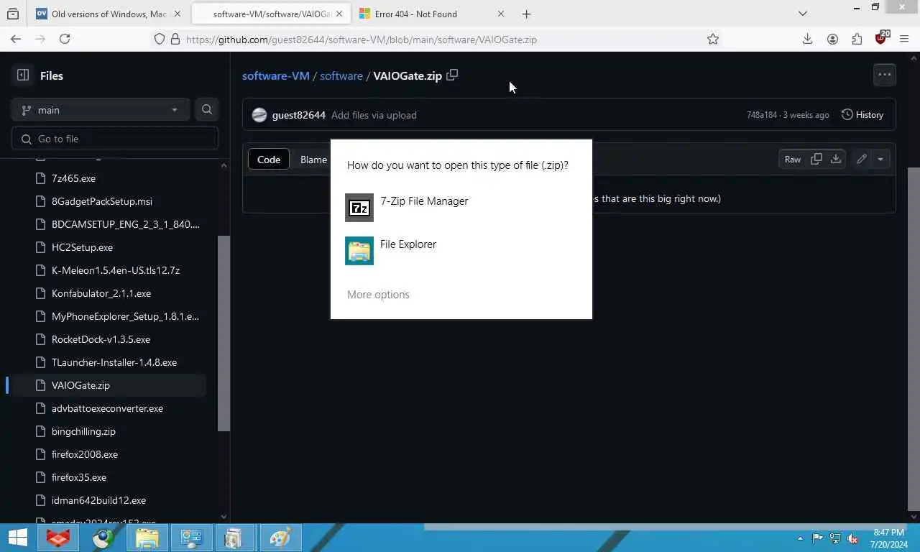This screenshot has height=552, width=920.
Task: Go back to the previous page
Action: 16,40
